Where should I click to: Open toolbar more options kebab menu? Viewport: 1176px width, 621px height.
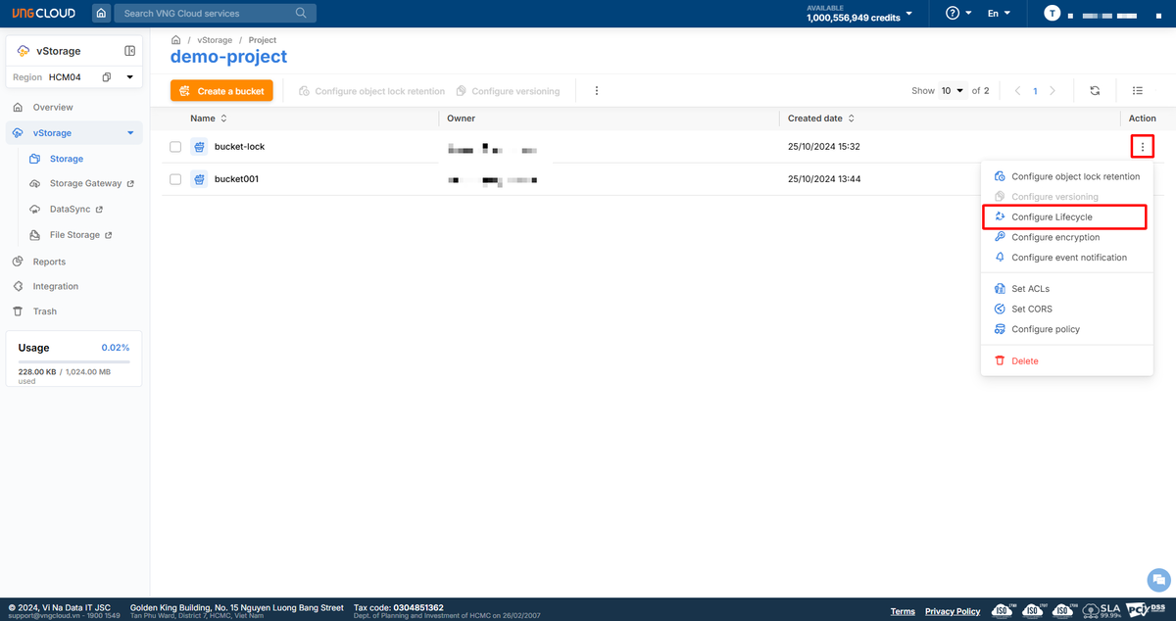596,91
